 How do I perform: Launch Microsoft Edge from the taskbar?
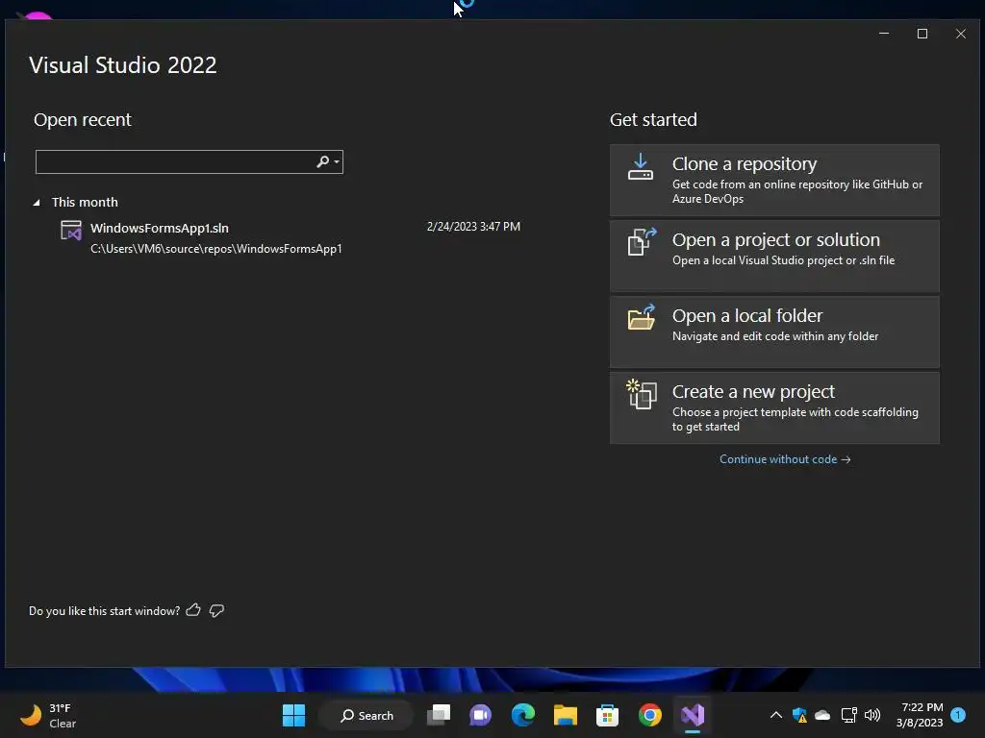[x=522, y=715]
